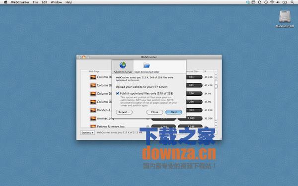
Task: Toggle Publish optimized files only checkbox
Action: 118,93
